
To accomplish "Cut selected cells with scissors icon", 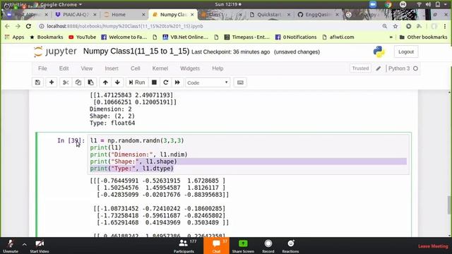I will 66,83.
